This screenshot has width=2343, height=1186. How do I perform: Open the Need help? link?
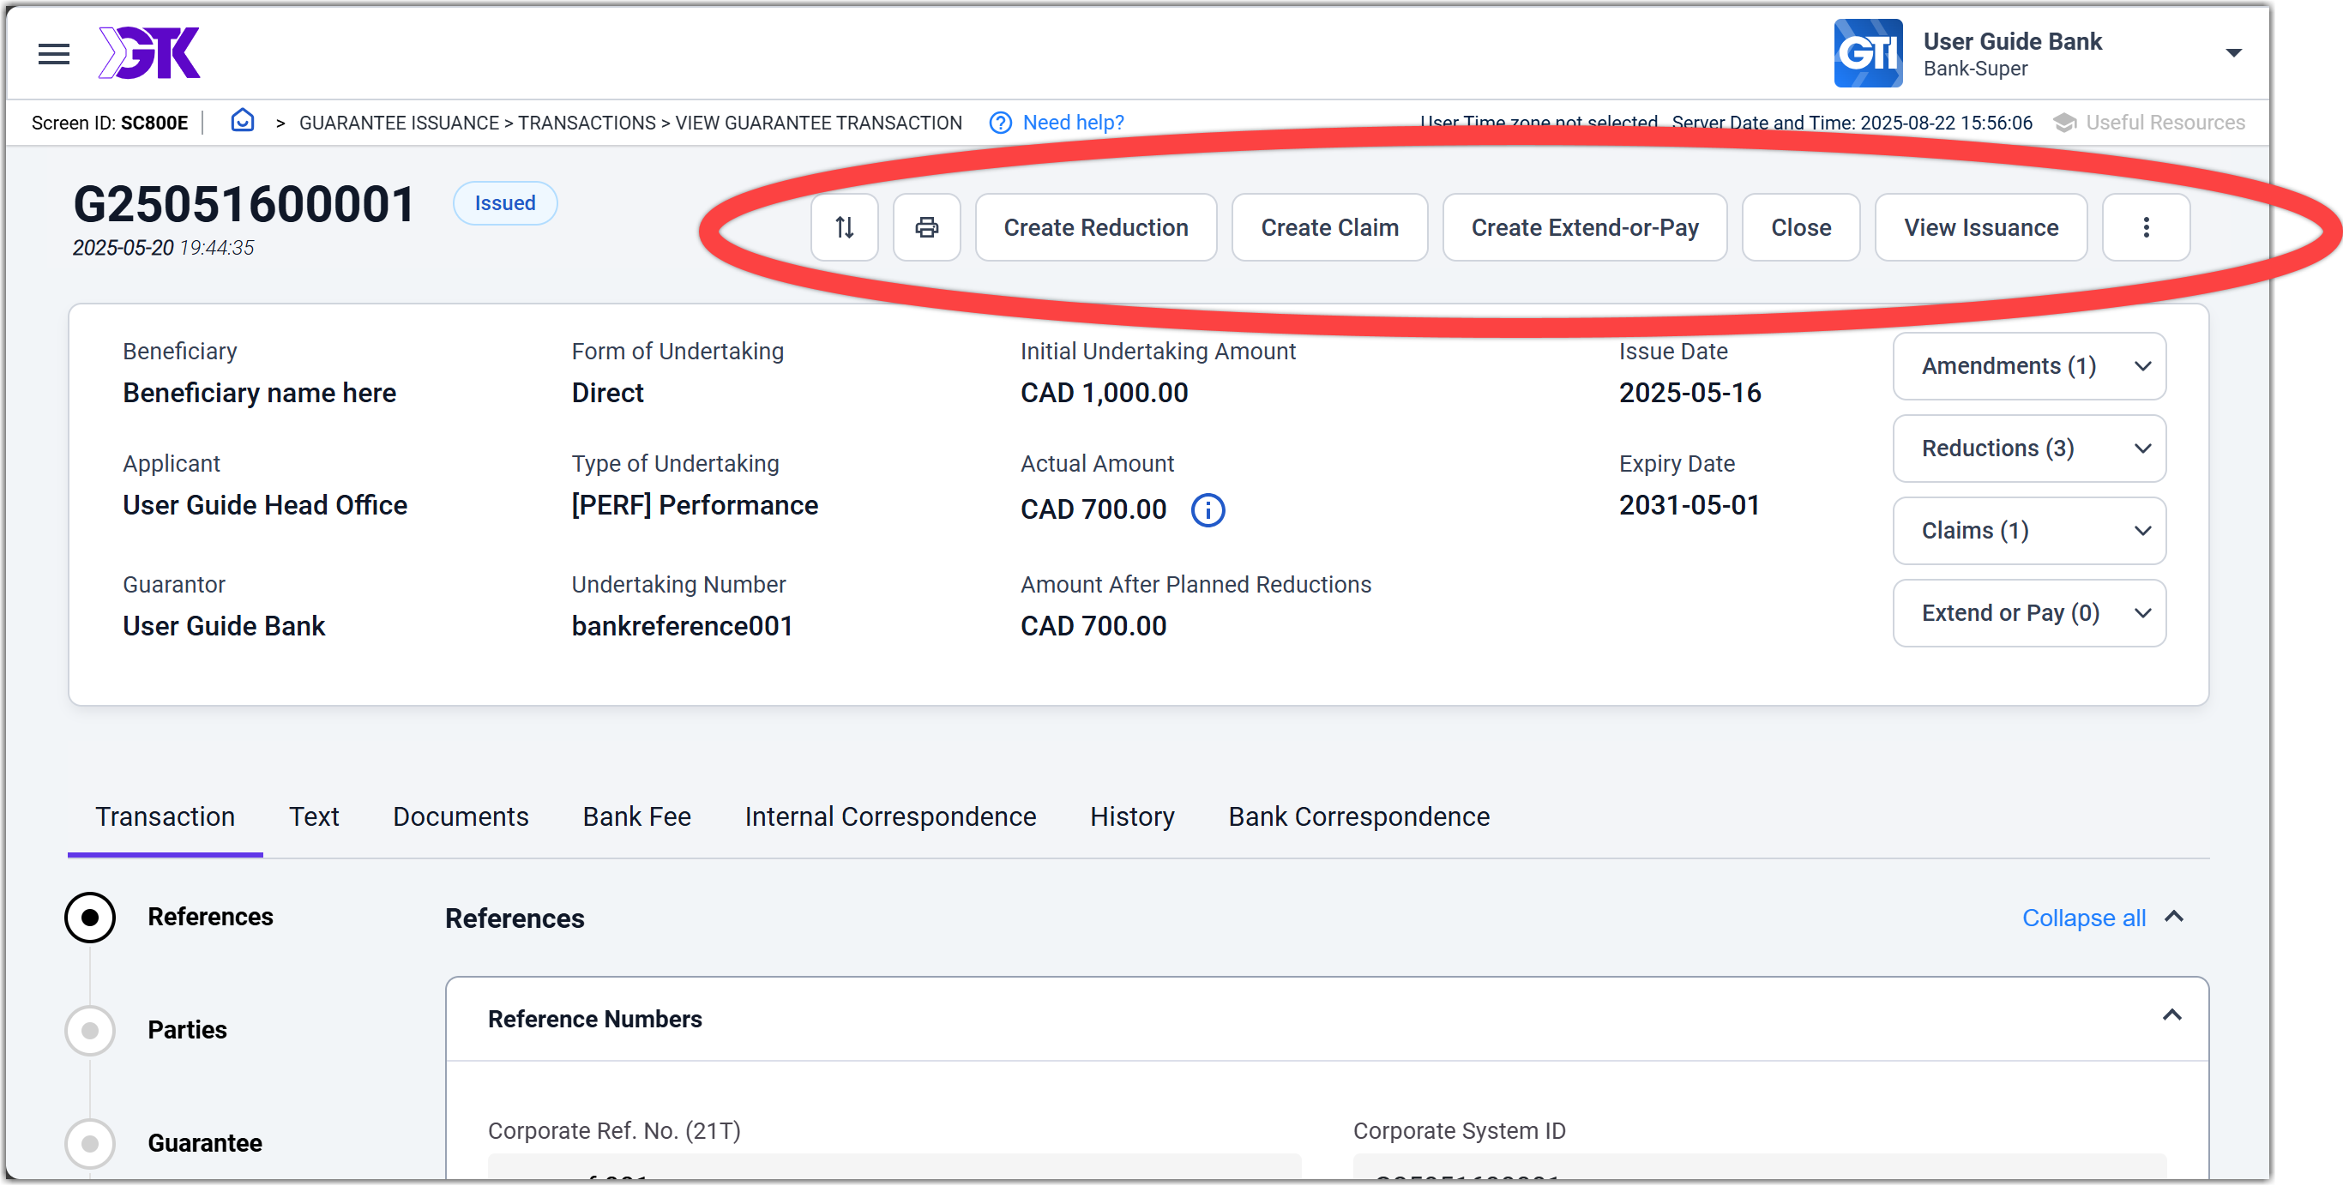tap(1073, 123)
